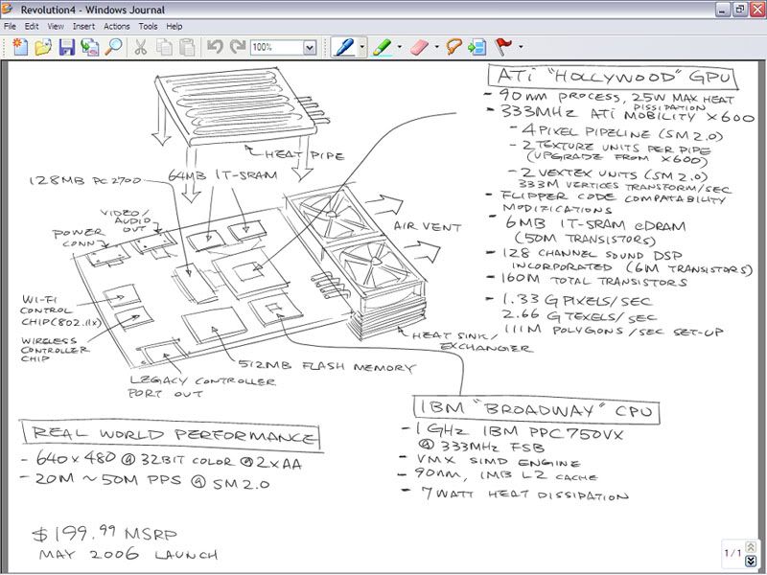Click the next page down arrows button

pos(750,561)
